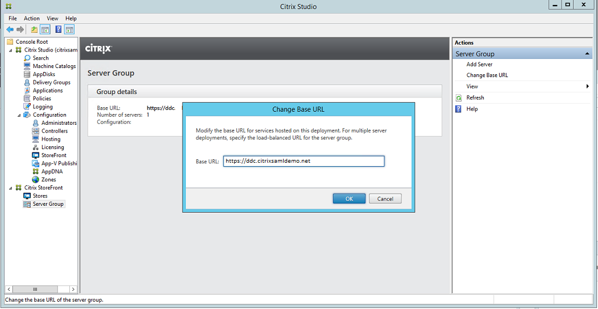
Task: Collapse the Citrix Studio tree node
Action: (x=11, y=50)
